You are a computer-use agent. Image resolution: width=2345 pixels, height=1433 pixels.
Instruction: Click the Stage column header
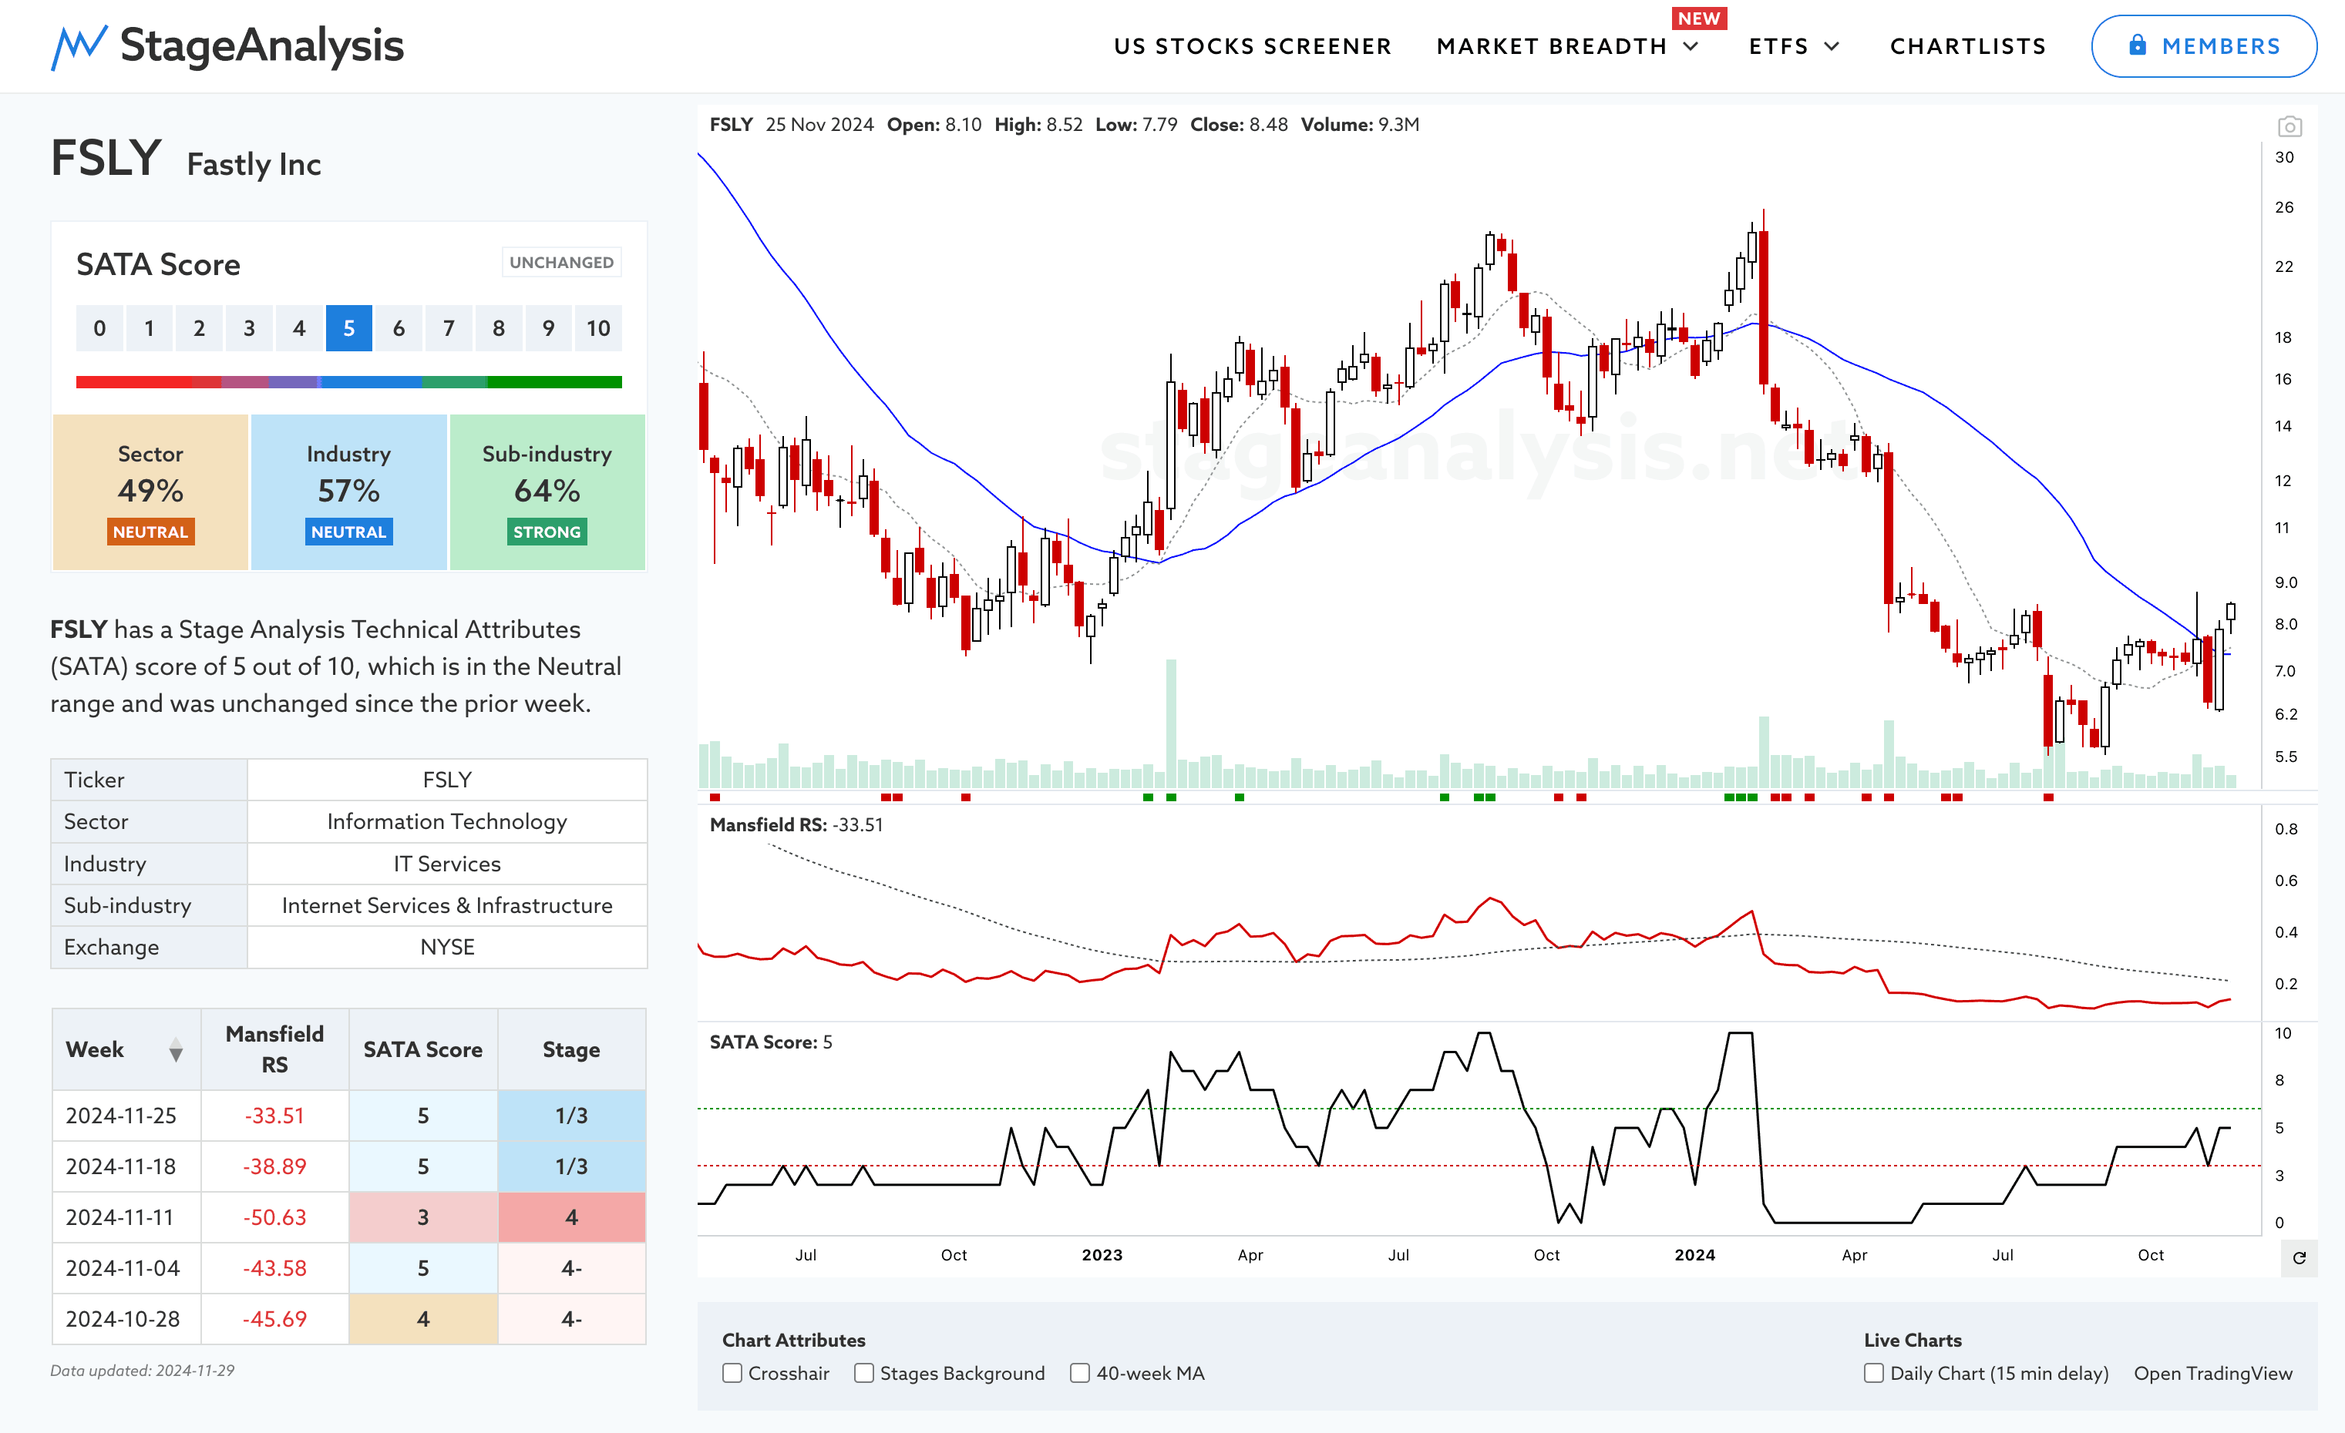(571, 1049)
